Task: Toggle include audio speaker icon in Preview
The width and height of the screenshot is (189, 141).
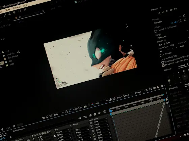Action: [176, 22]
